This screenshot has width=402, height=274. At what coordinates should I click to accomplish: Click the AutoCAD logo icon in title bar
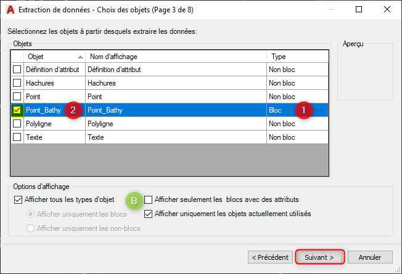(x=9, y=10)
